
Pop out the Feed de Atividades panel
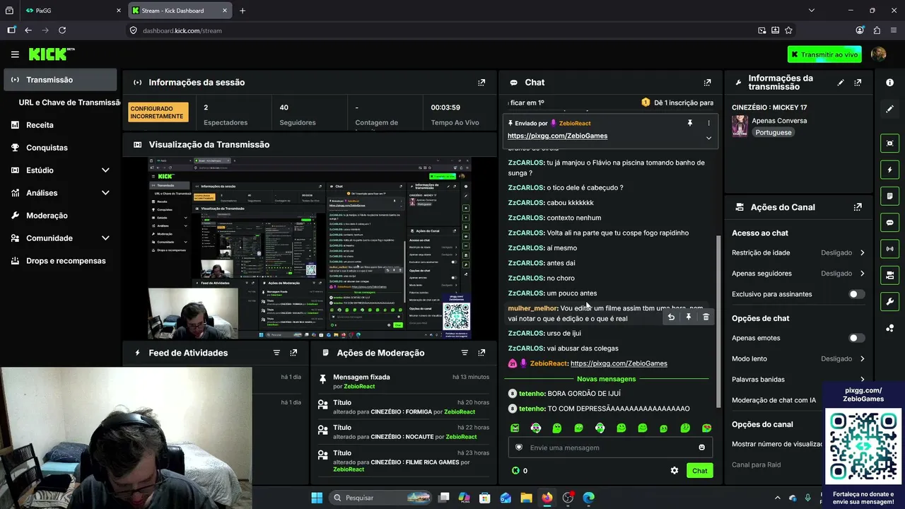point(293,353)
